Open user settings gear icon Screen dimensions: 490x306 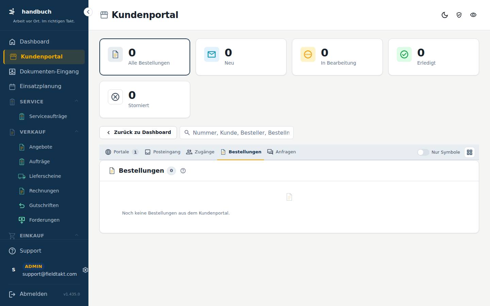point(85,270)
